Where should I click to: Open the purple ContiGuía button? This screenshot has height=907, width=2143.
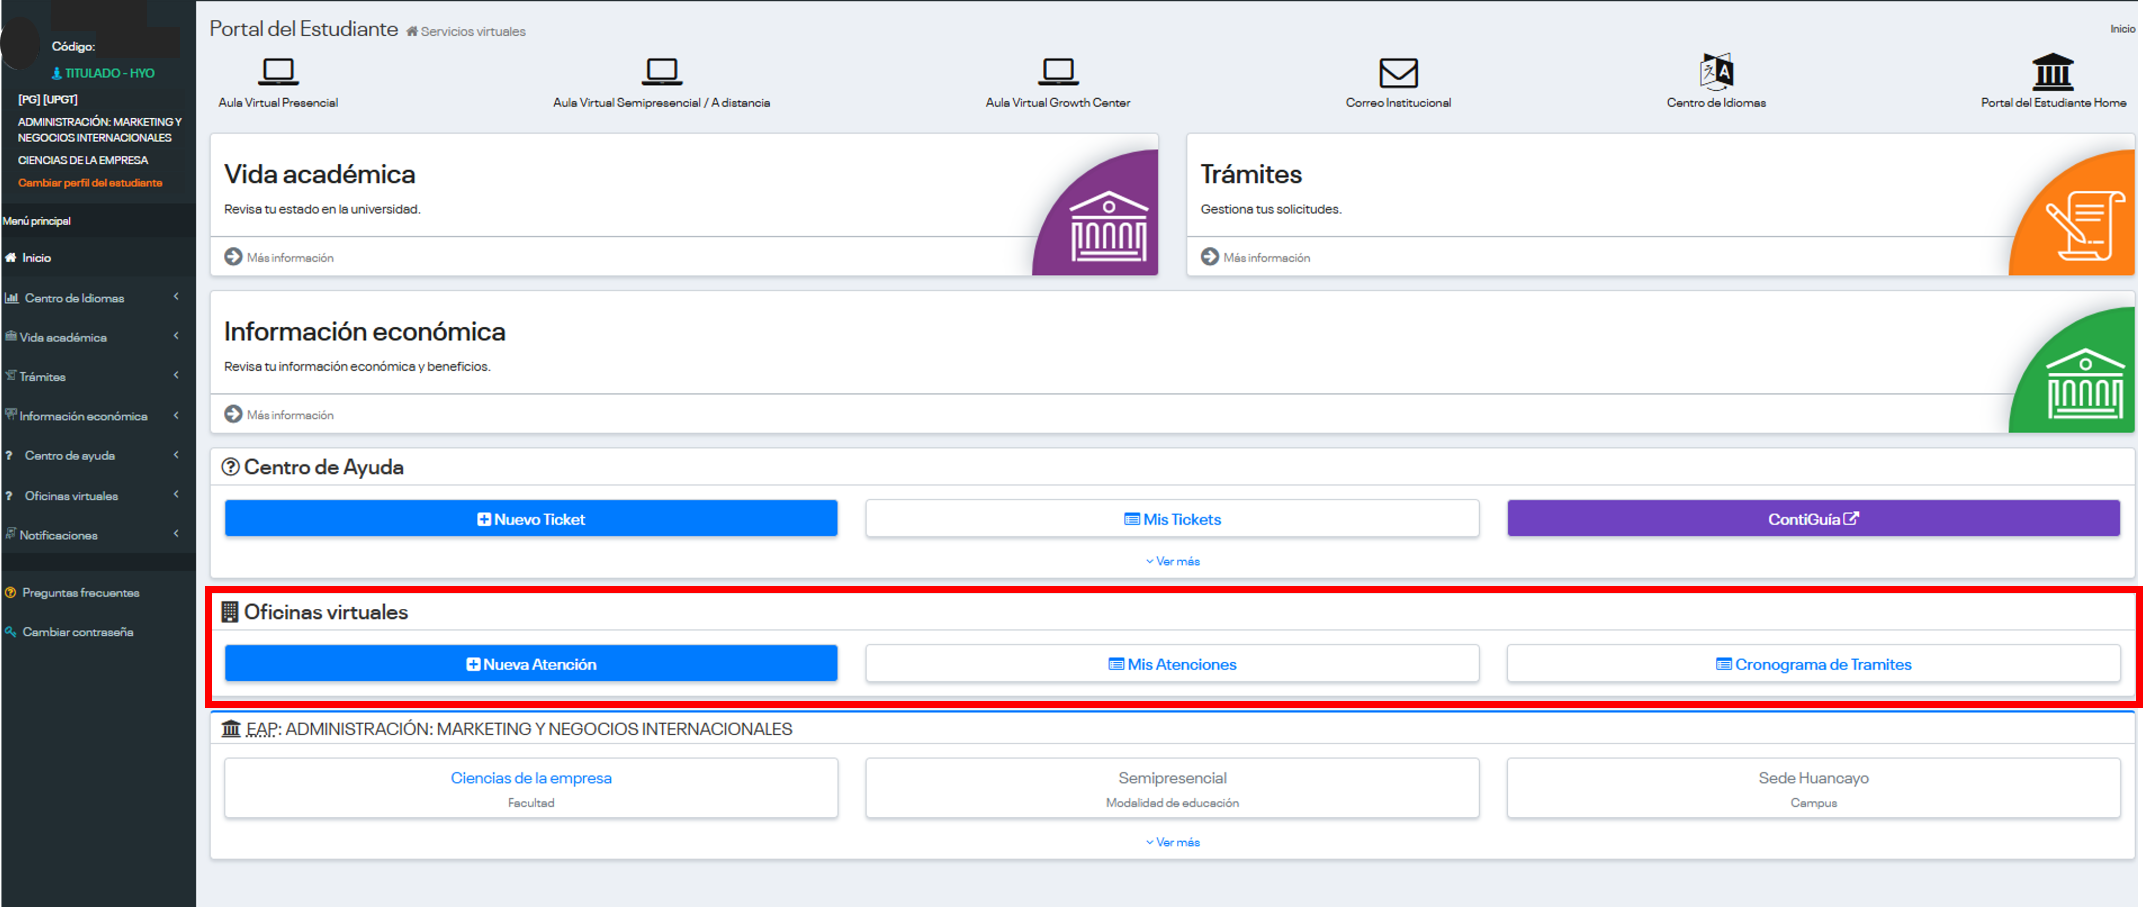tap(1813, 519)
